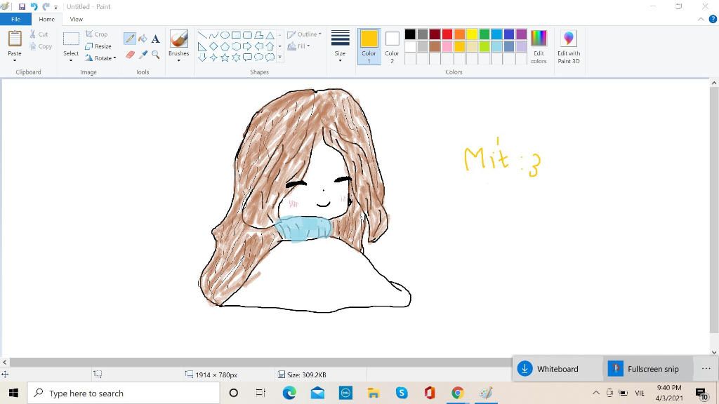Open Google Chrome from the taskbar
This screenshot has width=719, height=404.
pyautogui.click(x=457, y=393)
